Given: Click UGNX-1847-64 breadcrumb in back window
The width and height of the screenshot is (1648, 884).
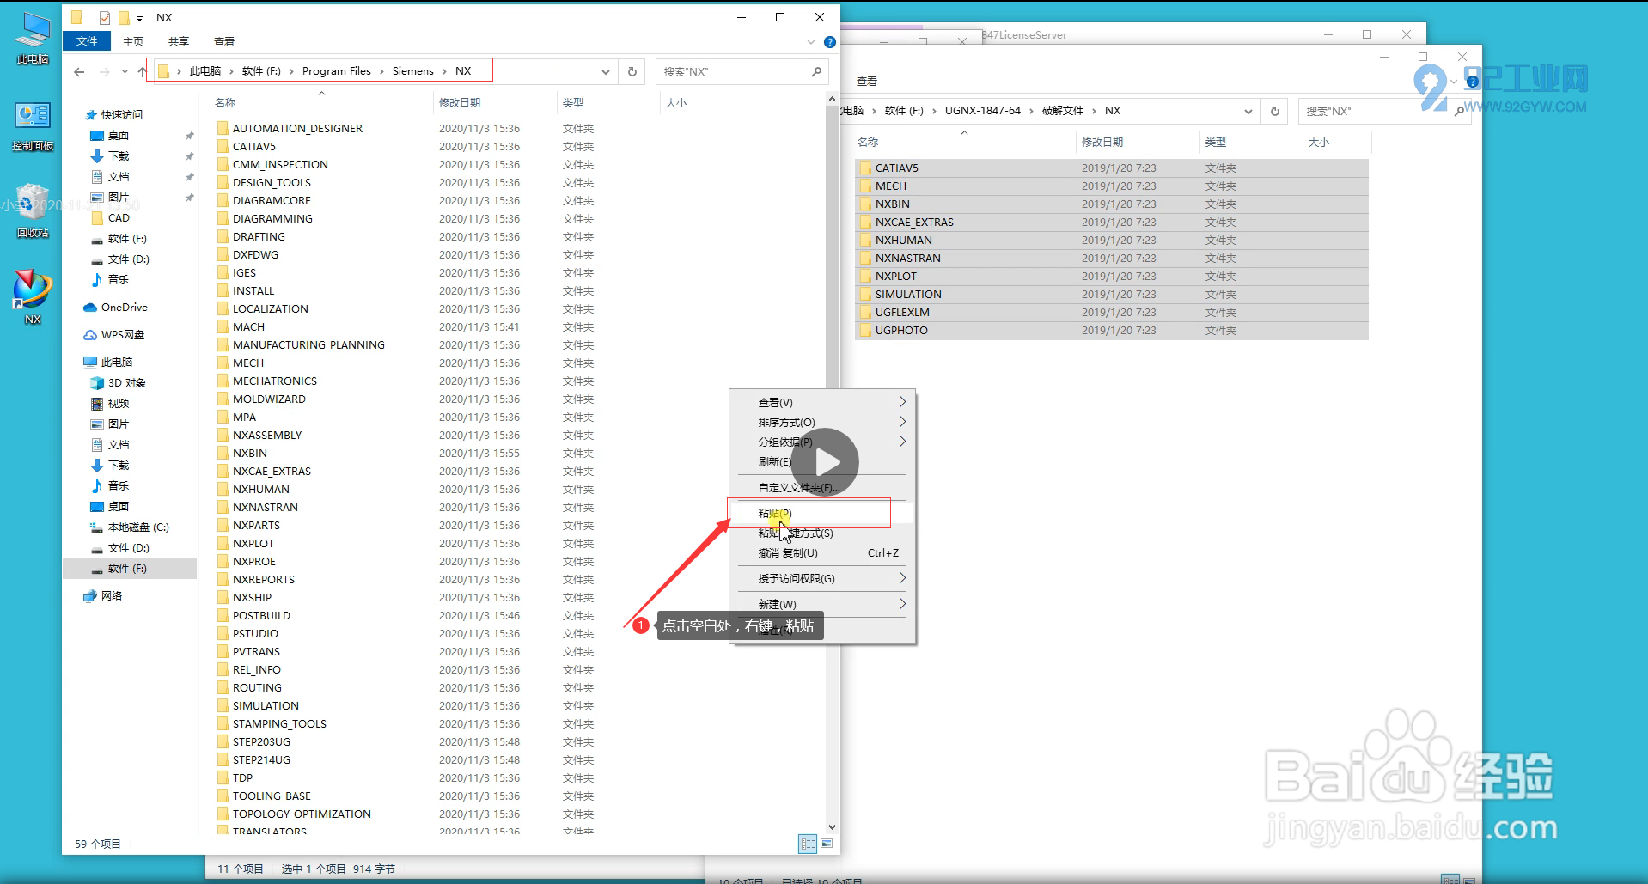Looking at the screenshot, I should coord(983,111).
